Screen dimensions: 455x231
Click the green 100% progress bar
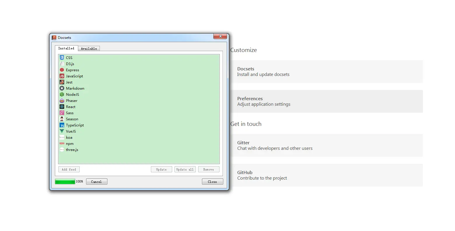(x=65, y=181)
